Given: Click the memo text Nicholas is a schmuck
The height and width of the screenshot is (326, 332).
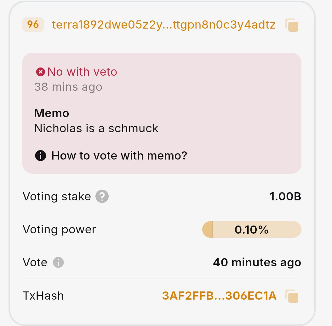Looking at the screenshot, I should (96, 128).
